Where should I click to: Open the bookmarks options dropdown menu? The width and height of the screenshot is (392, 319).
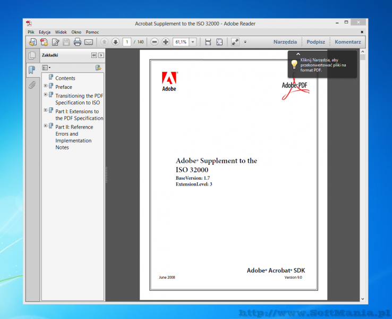tap(46, 68)
